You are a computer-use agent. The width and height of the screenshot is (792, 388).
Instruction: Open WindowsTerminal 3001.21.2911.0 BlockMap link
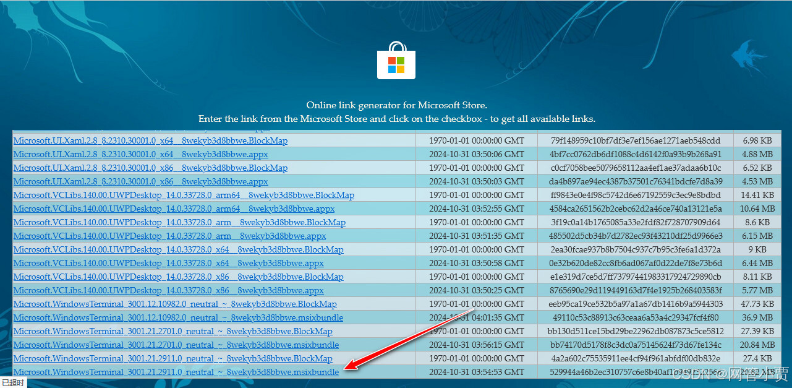(172, 358)
